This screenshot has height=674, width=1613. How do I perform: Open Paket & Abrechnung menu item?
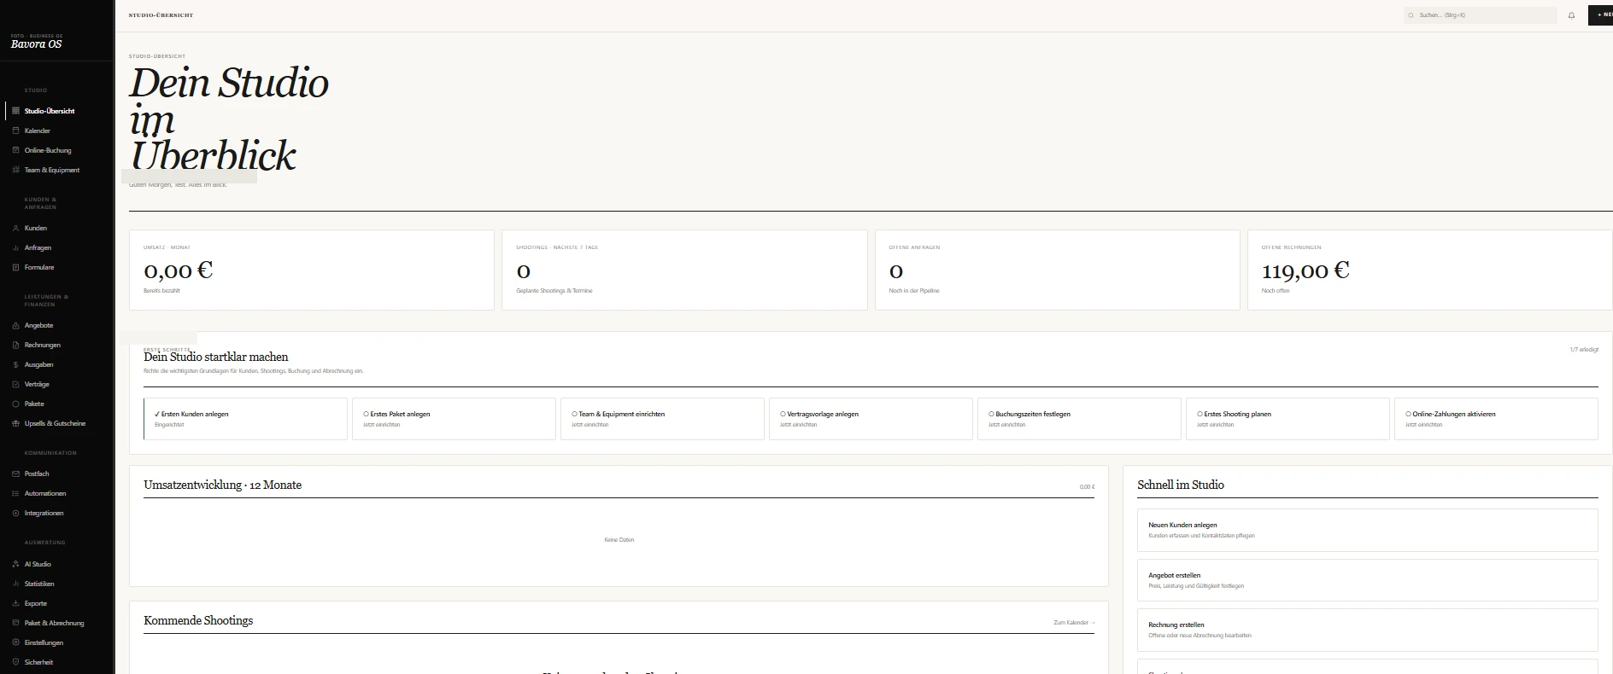click(57, 623)
